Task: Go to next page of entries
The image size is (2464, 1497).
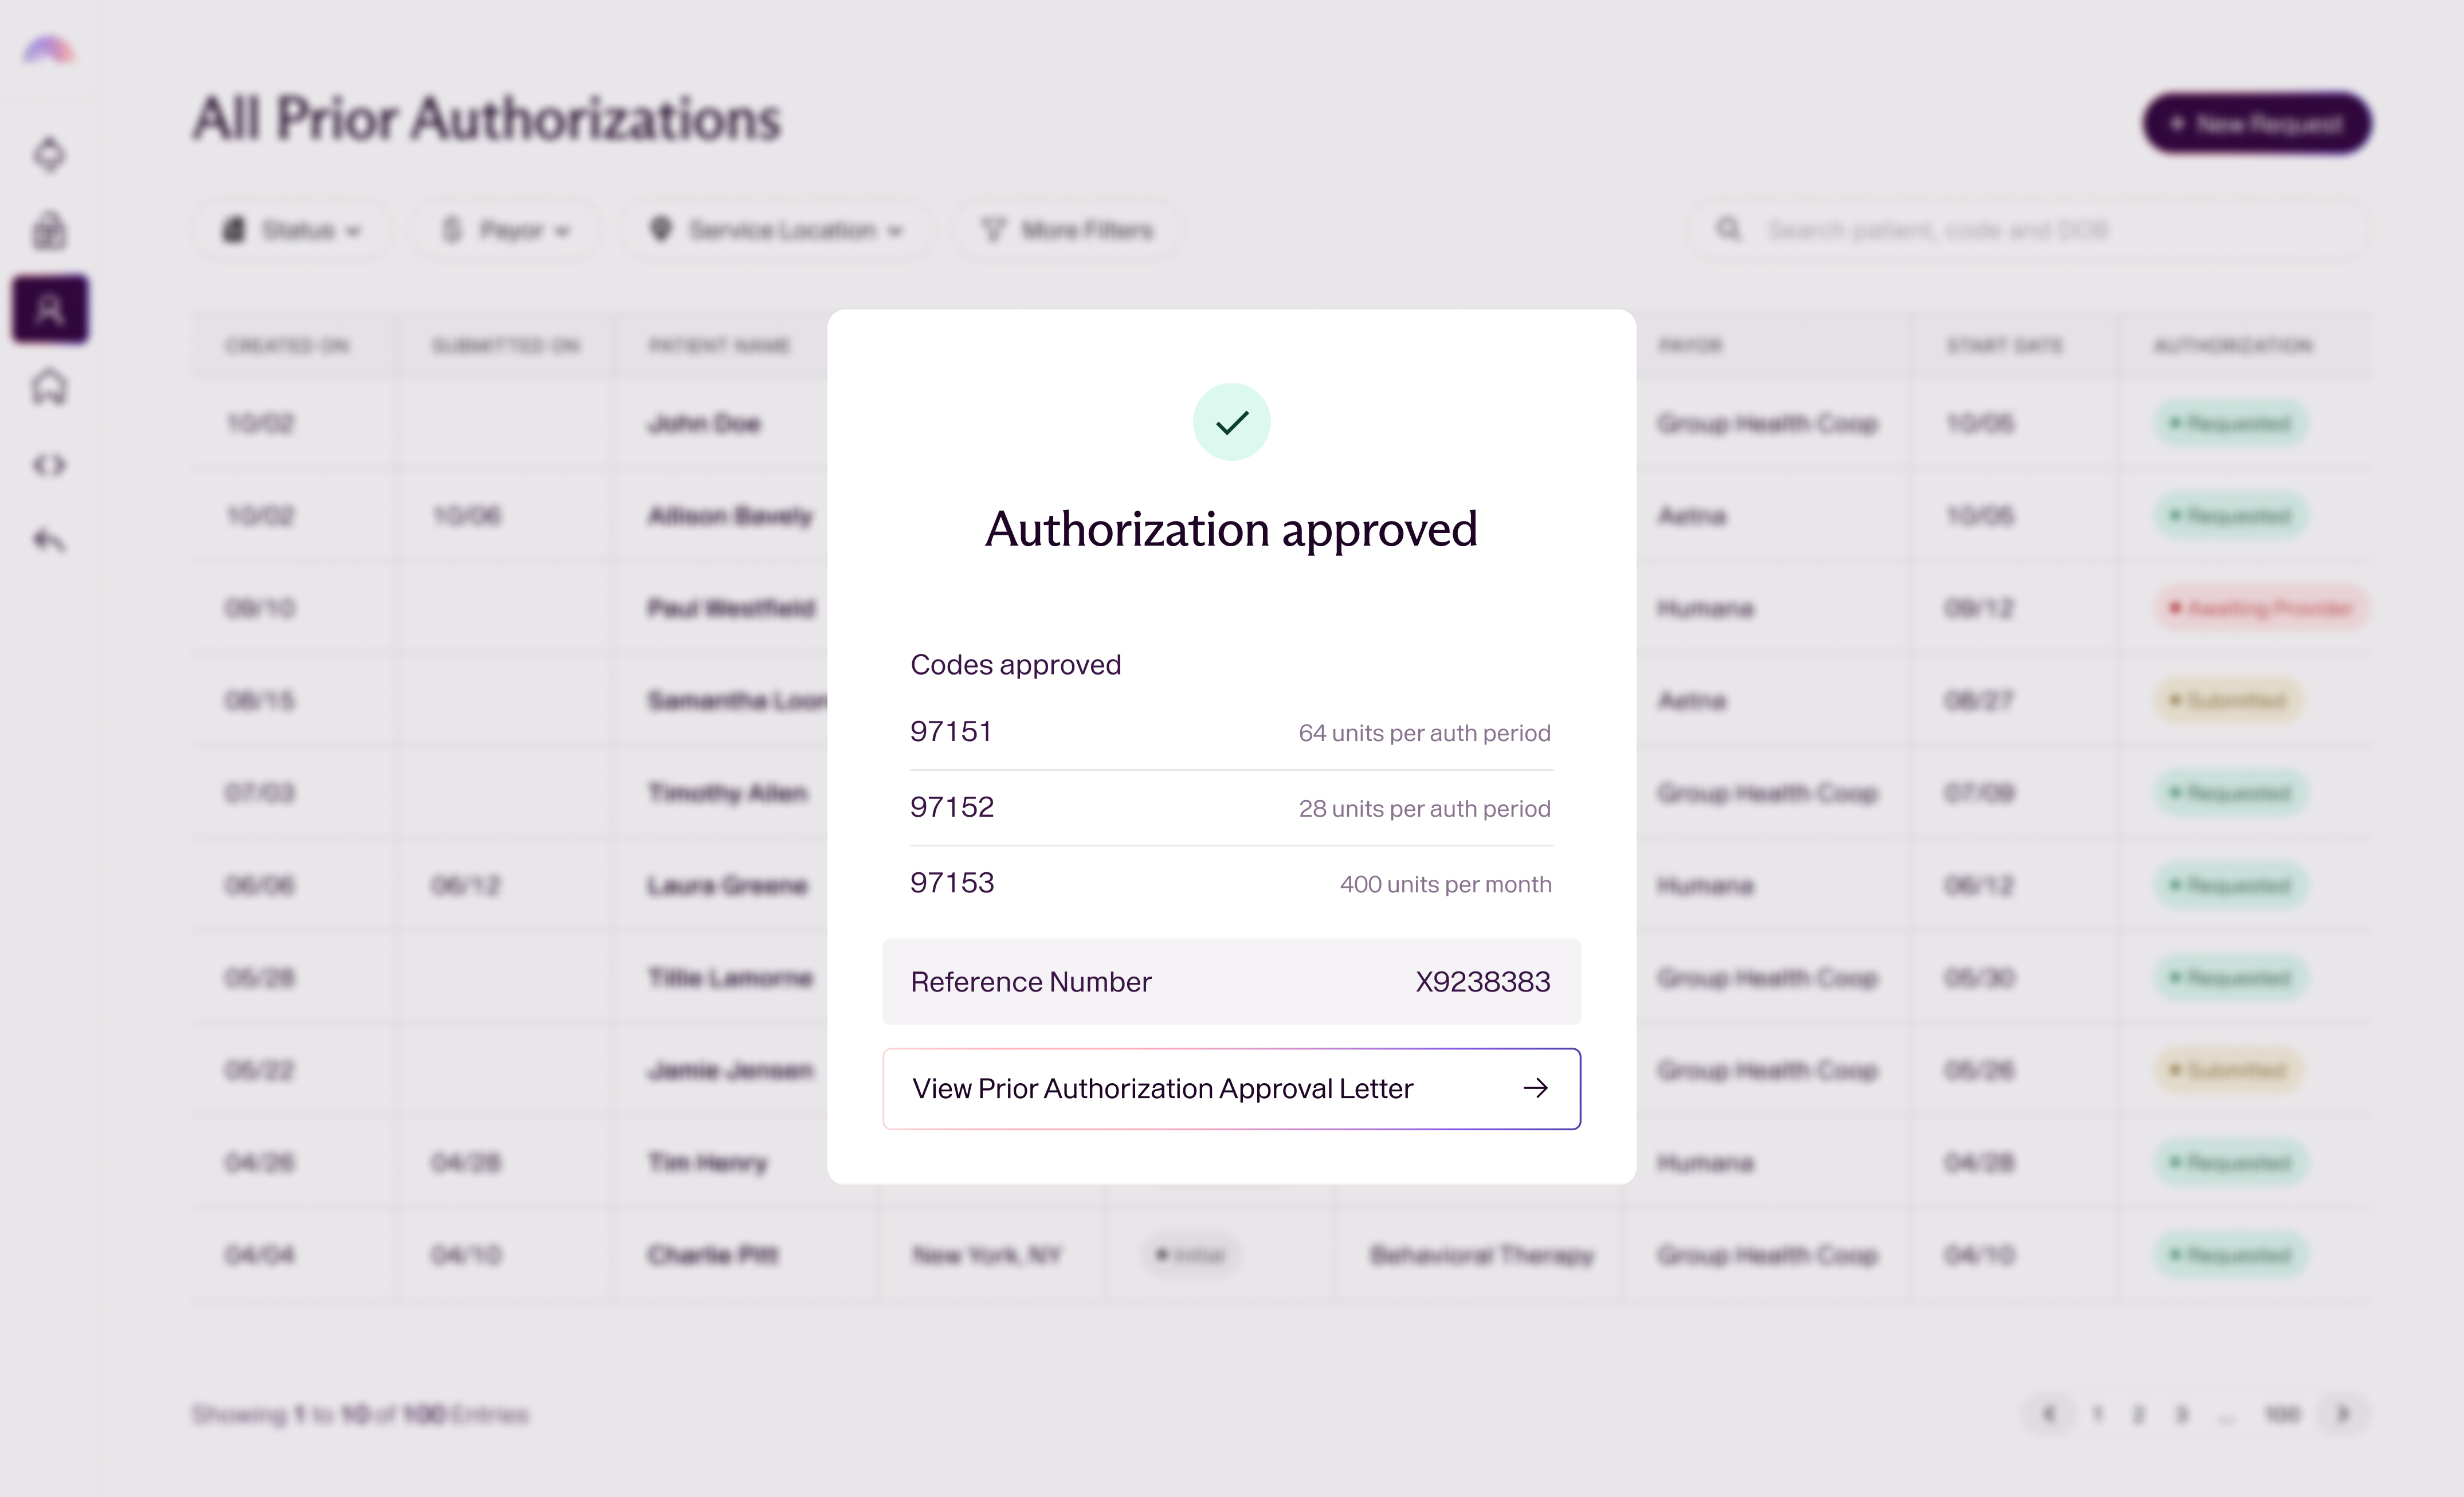Action: [x=2342, y=1414]
